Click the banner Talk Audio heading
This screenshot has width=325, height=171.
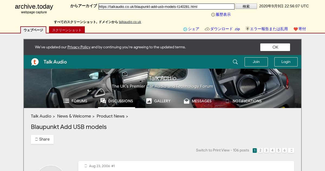(162, 78)
